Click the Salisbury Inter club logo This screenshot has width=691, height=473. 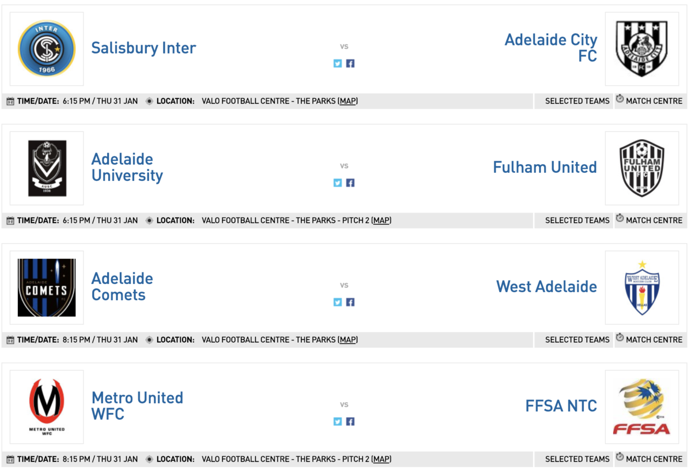point(47,48)
